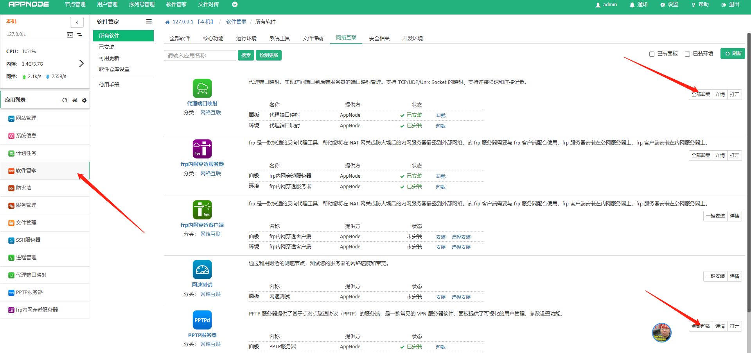Open Process Management (进程管理) in the sidebar
The width and height of the screenshot is (751, 353).
(x=45, y=258)
